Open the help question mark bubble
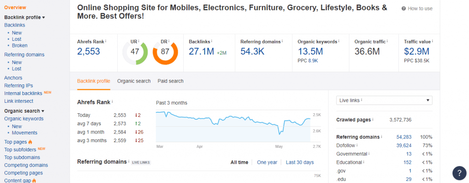The height and width of the screenshot is (183, 469). pyautogui.click(x=459, y=173)
